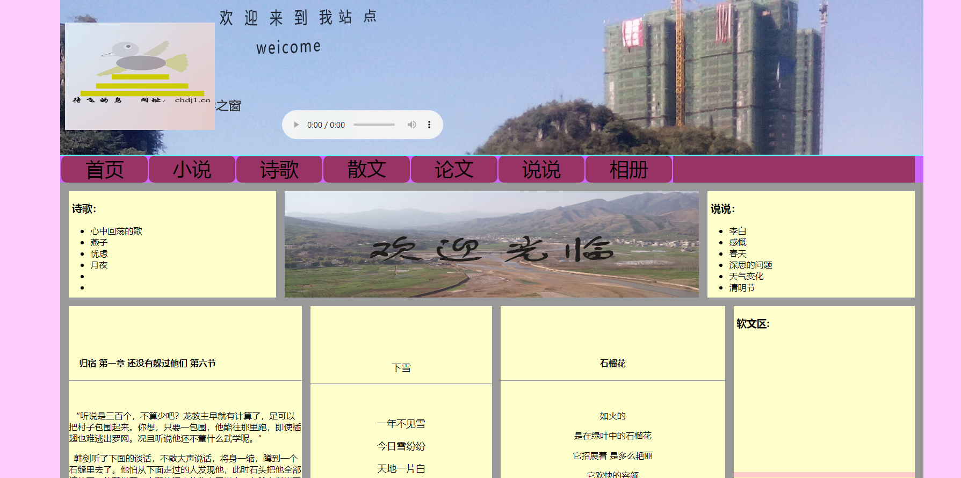The width and height of the screenshot is (961, 478).
Task: Click the audio progress slider
Action: pyautogui.click(x=374, y=125)
